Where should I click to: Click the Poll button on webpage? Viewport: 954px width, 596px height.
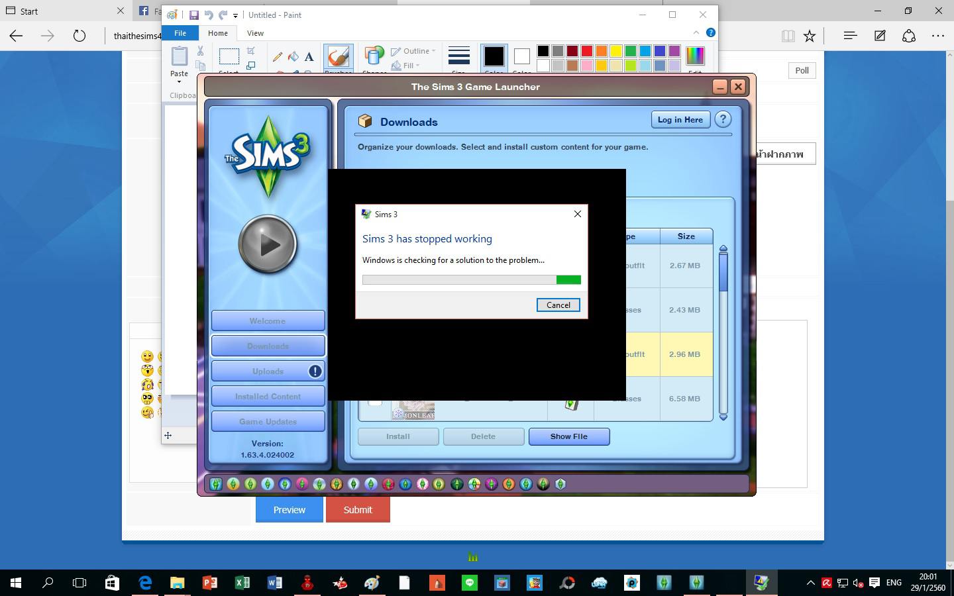tap(802, 70)
